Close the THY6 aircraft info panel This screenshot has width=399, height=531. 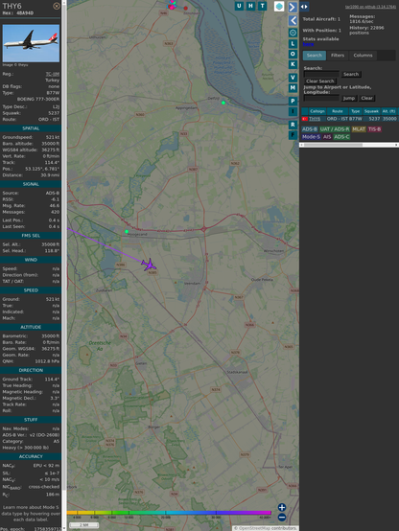(57, 6)
